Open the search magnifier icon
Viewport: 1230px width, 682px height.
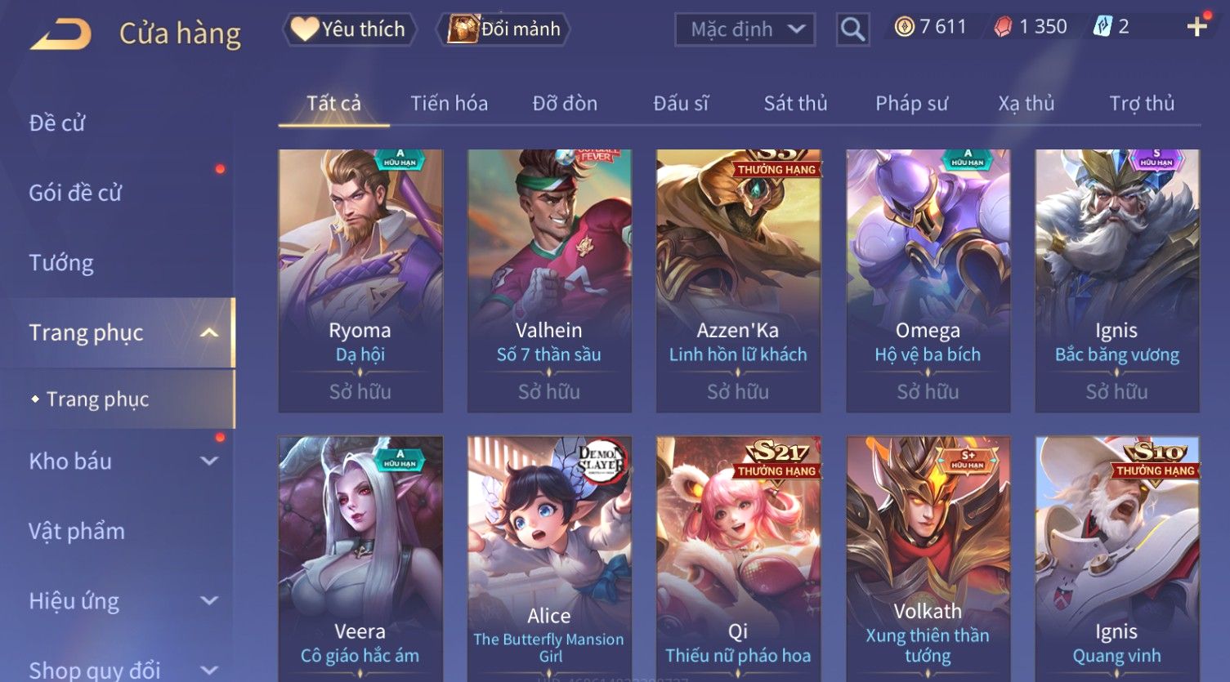[852, 29]
